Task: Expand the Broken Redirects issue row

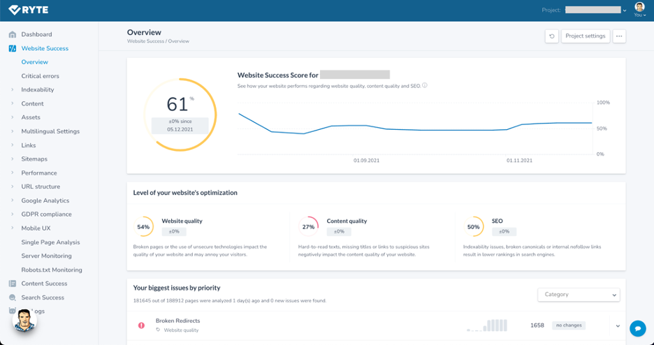Action: [618, 325]
